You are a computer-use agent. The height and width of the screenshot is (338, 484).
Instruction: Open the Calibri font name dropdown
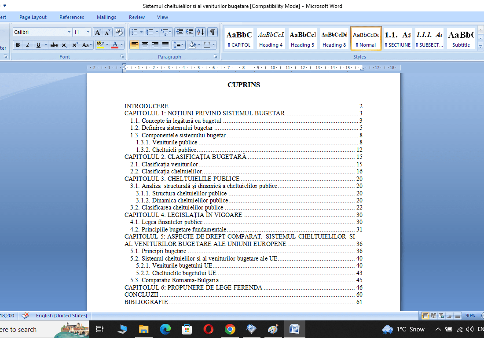pos(69,32)
